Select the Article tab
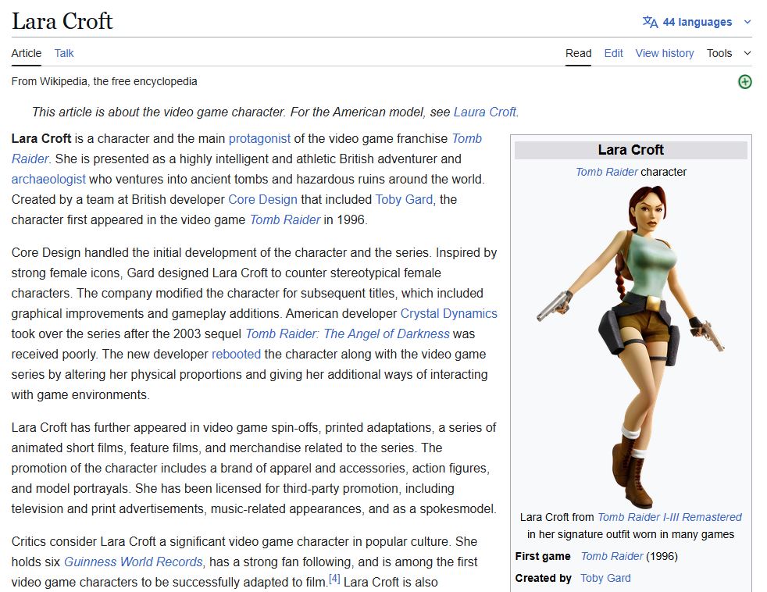The image size is (767, 592). click(27, 53)
